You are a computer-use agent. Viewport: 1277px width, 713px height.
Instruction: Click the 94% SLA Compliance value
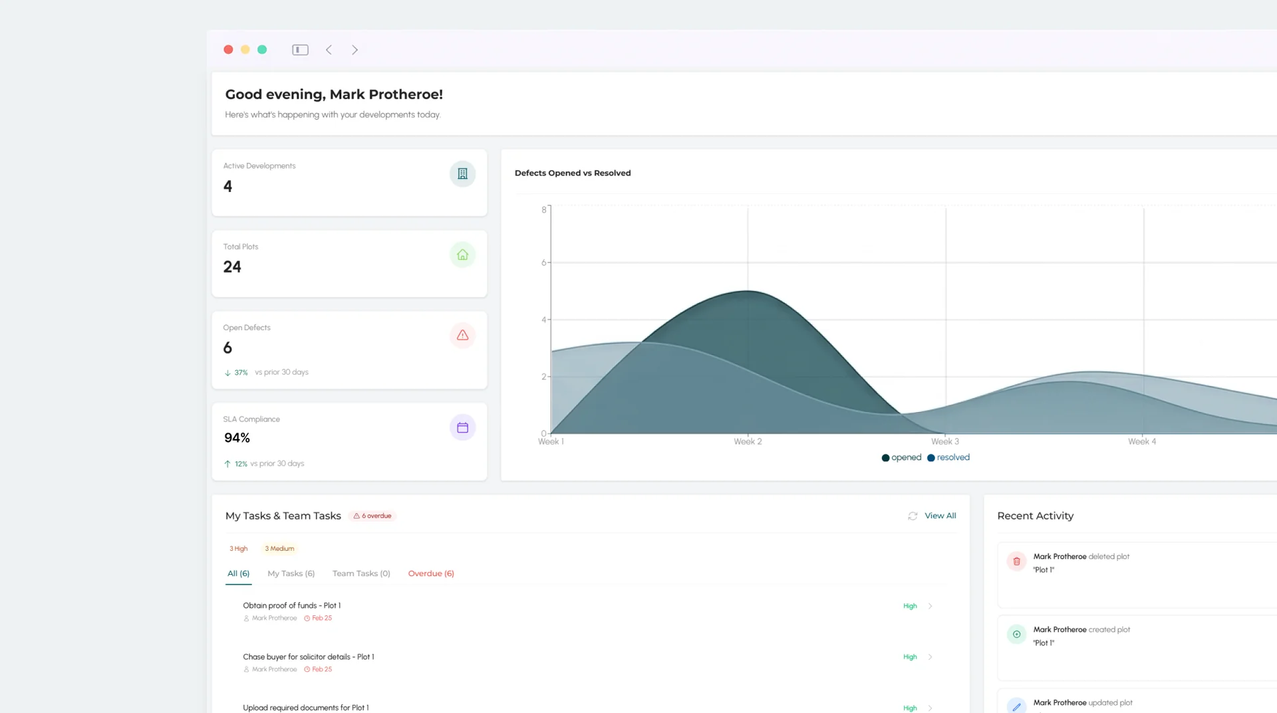click(x=237, y=439)
